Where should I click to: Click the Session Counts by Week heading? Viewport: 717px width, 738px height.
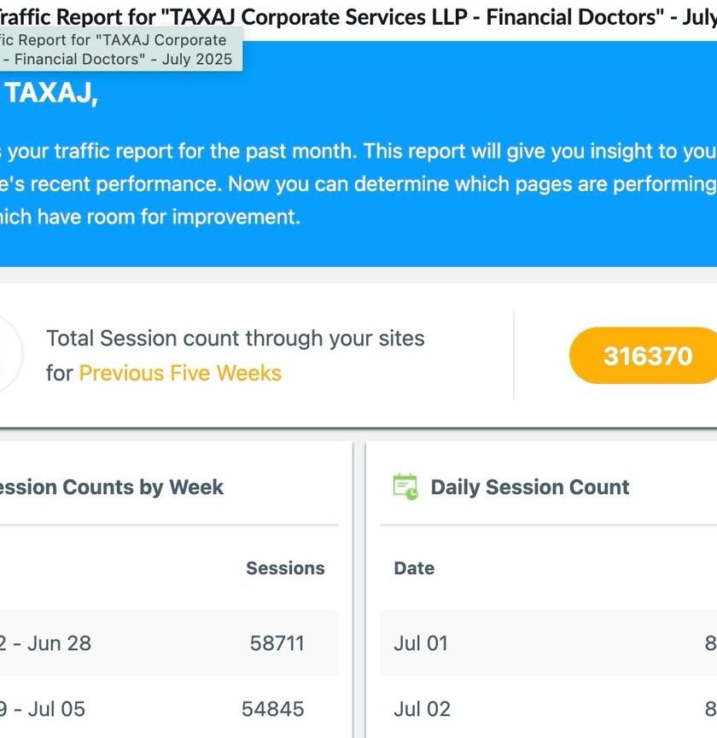pyautogui.click(x=111, y=487)
